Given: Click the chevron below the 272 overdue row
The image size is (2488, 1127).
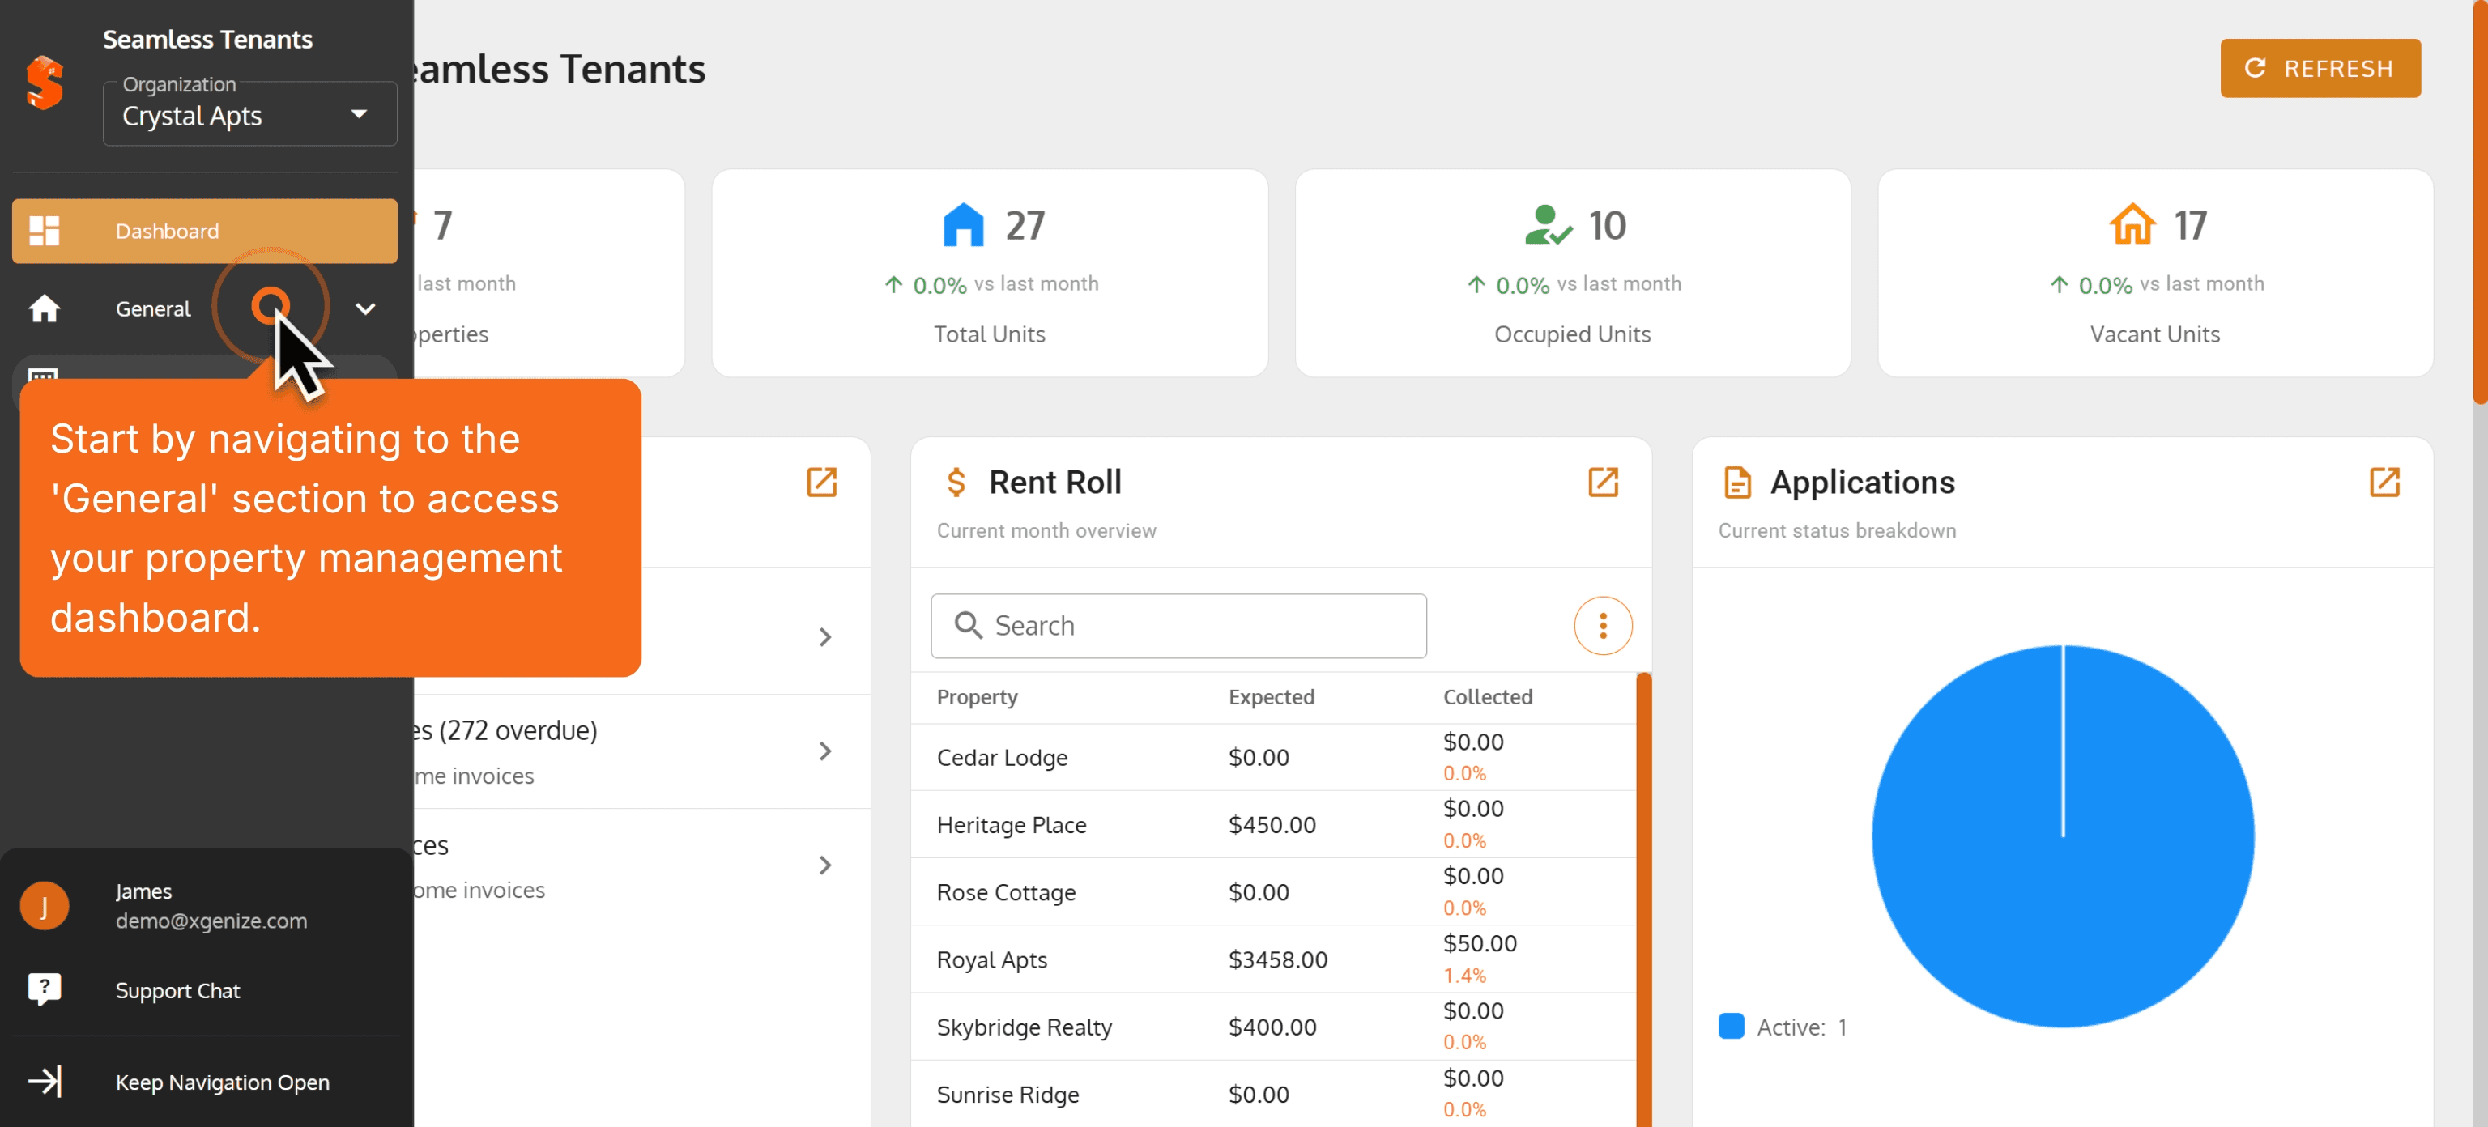Looking at the screenshot, I should [824, 865].
